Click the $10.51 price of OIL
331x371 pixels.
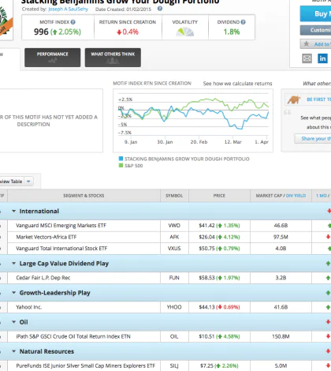(x=206, y=336)
